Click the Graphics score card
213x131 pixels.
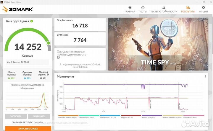pos(80,24)
